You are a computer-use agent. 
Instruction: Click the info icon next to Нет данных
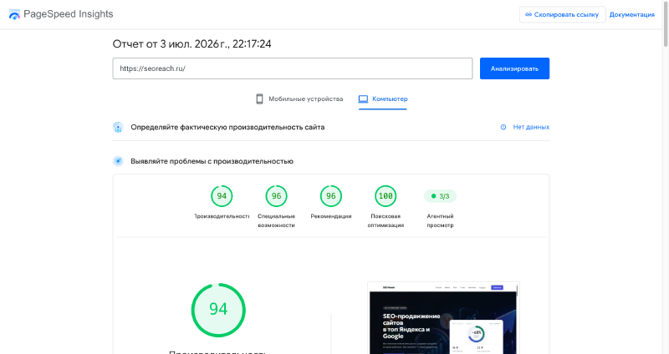coord(503,127)
